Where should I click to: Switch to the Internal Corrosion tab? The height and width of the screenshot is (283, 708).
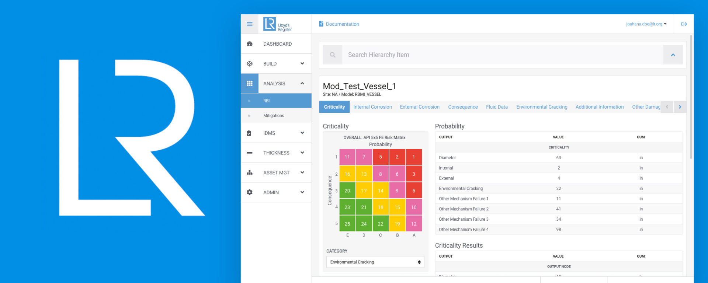click(x=372, y=107)
